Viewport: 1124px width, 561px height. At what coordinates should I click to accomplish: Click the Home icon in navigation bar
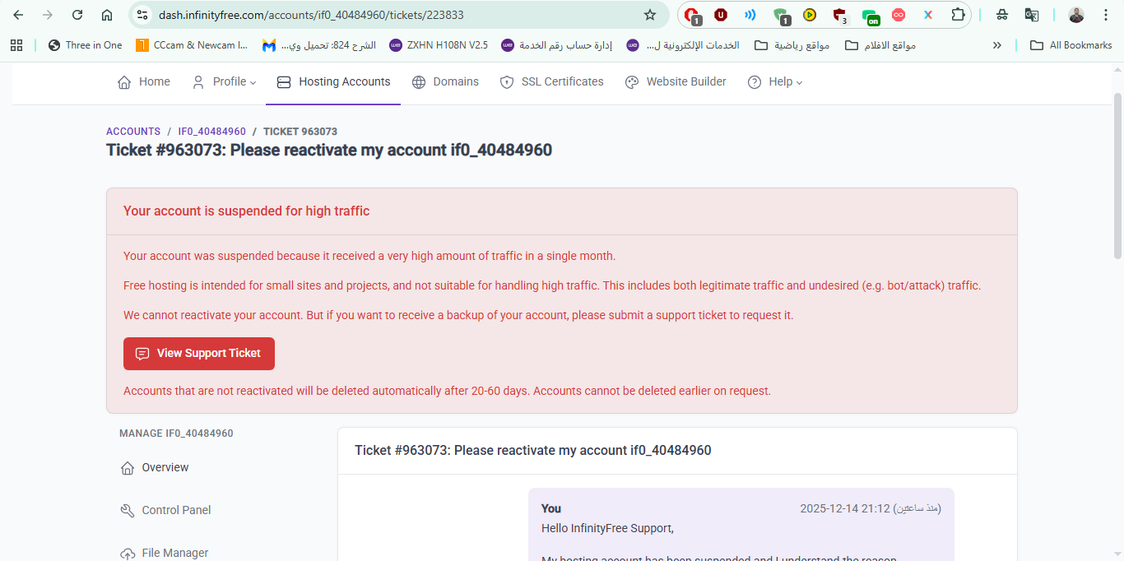click(124, 82)
